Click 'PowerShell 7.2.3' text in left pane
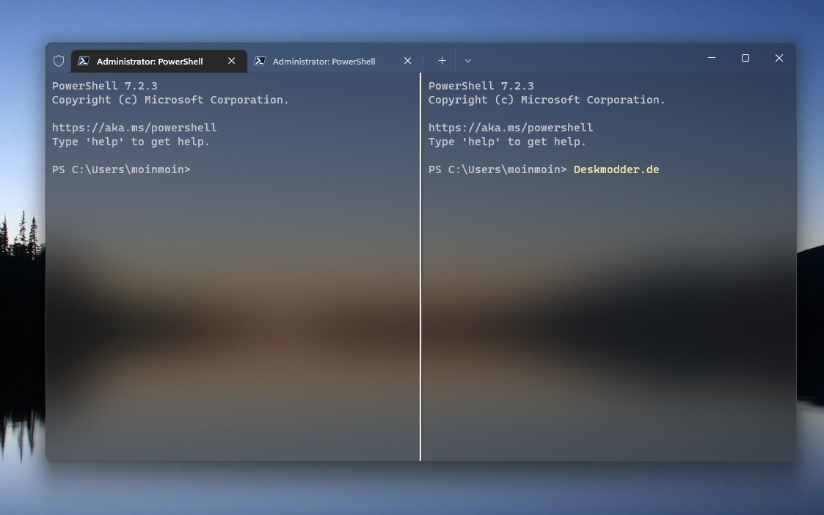The width and height of the screenshot is (824, 515). point(105,86)
